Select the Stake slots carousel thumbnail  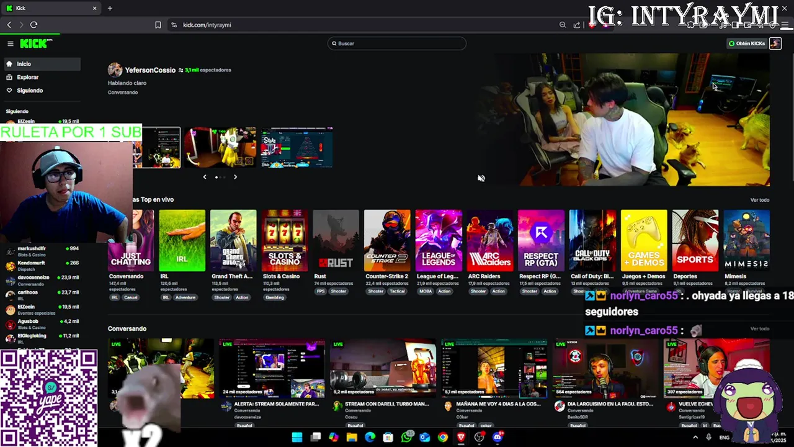pyautogui.click(x=297, y=148)
